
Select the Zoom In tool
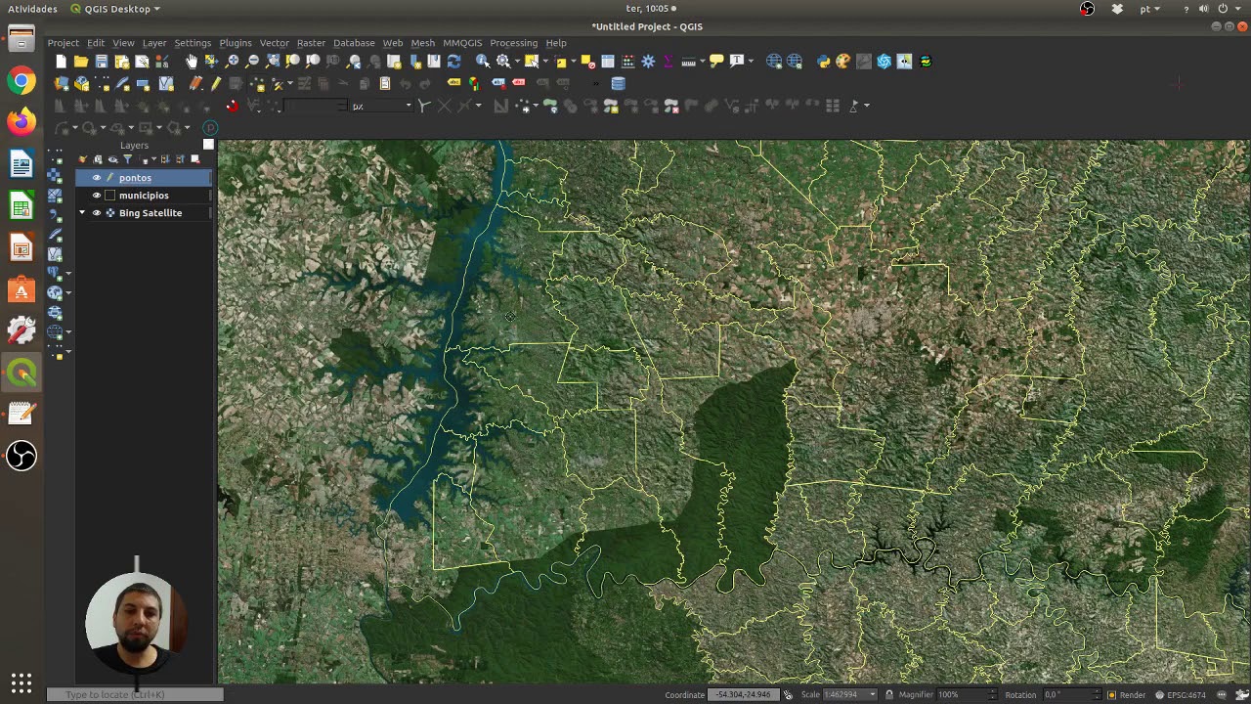pyautogui.click(x=232, y=61)
